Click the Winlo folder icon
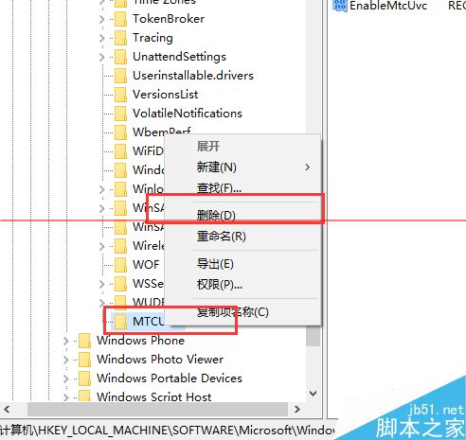The width and height of the screenshot is (466, 440). click(x=120, y=189)
